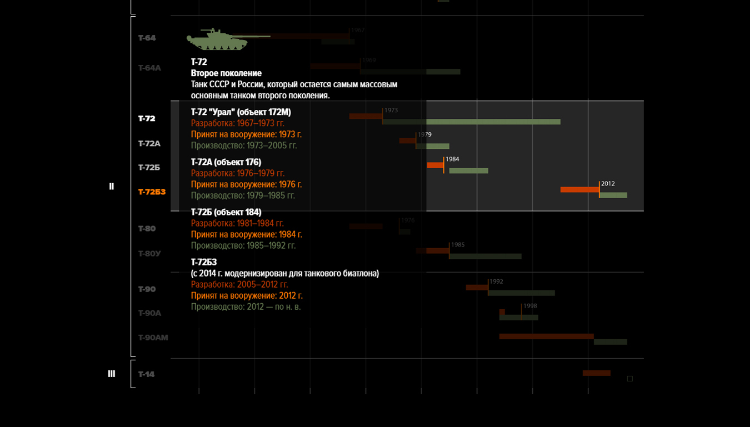Click the 1976 marker on T-80 row
Screen dimensions: 750x427
pyautogui.click(x=408, y=220)
